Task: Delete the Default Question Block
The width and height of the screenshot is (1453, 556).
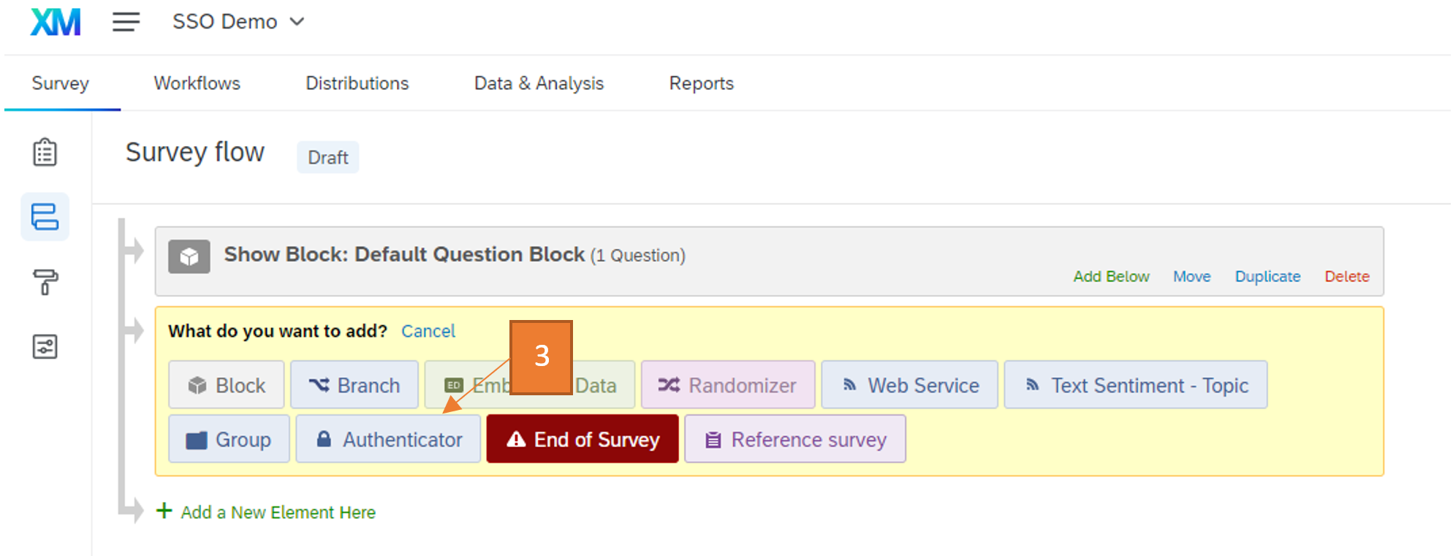Action: click(x=1346, y=276)
